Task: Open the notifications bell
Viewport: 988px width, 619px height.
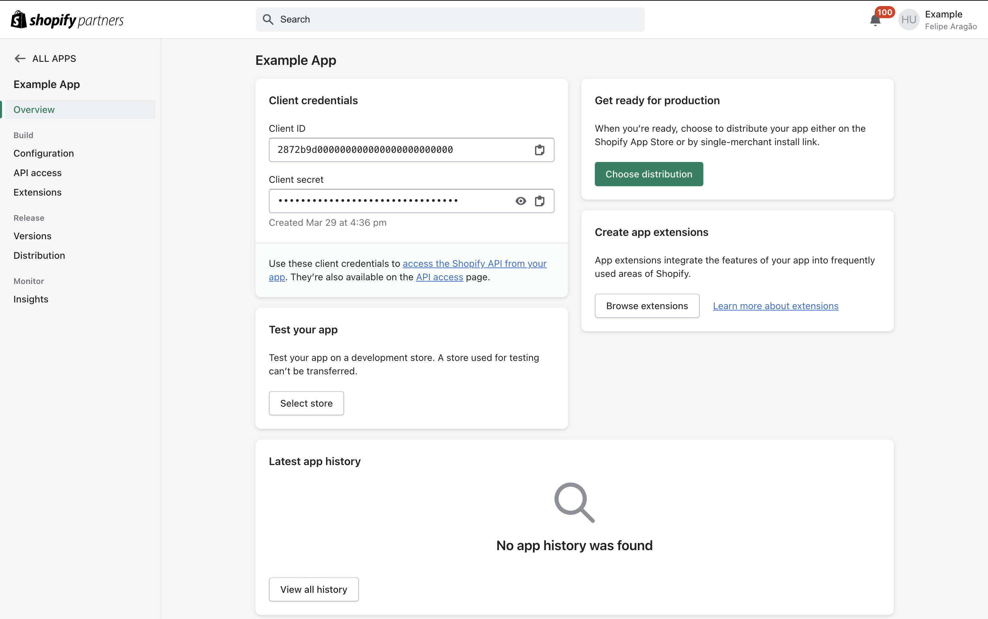Action: (875, 20)
